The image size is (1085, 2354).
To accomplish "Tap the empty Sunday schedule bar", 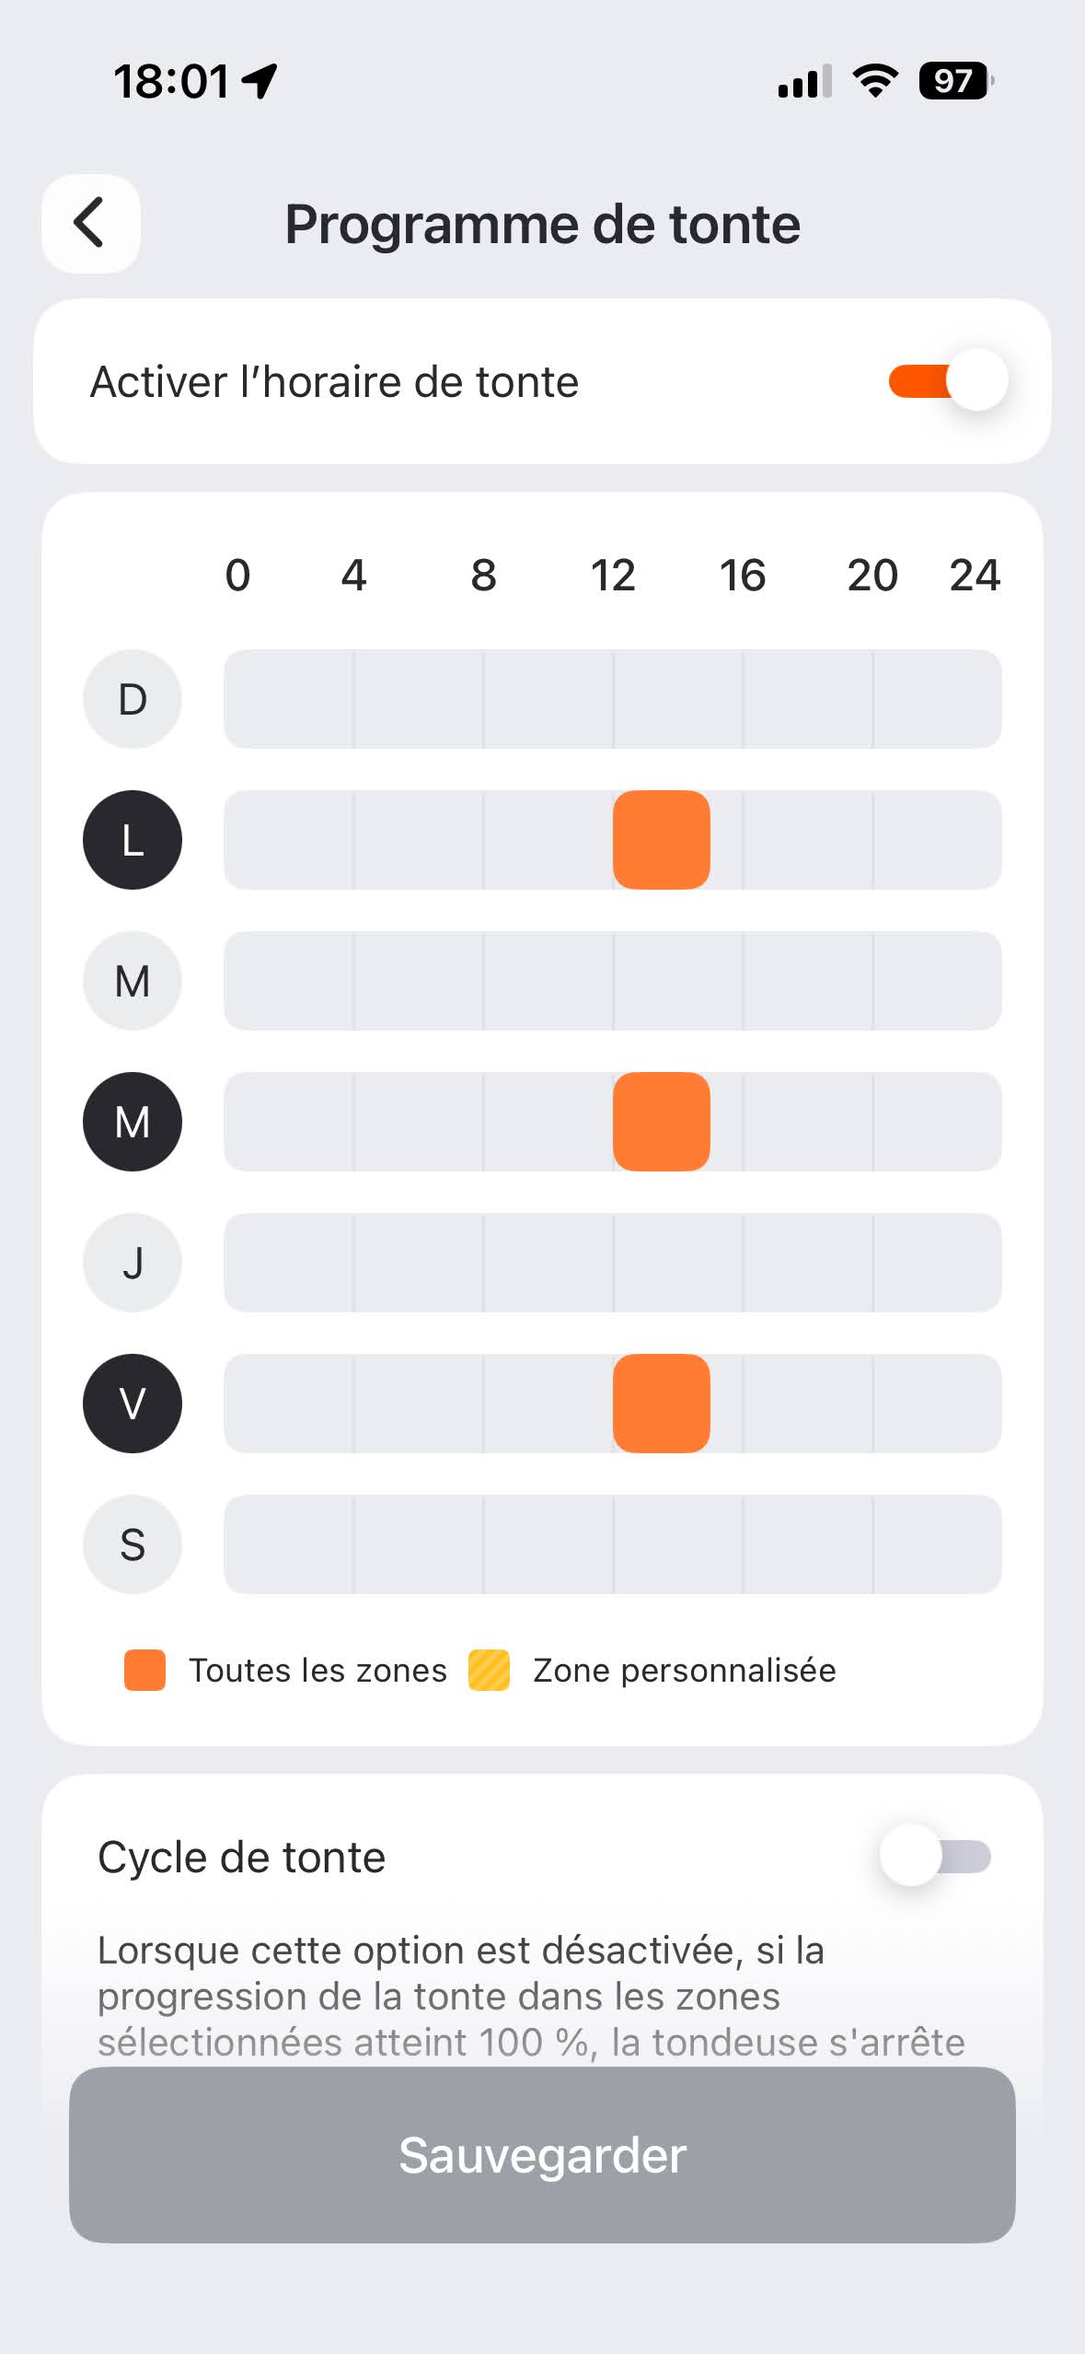I will (612, 699).
